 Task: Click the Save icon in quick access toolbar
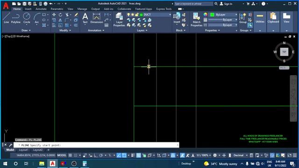coord(24,4)
